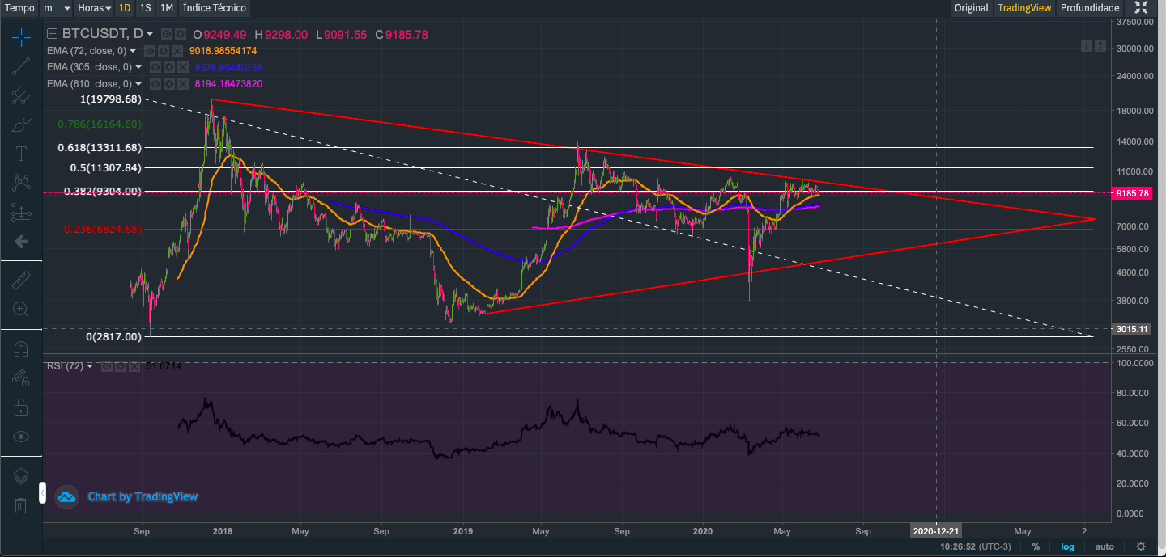Toggle percent scale with % button
Image resolution: width=1166 pixels, height=557 pixels.
pos(1036,547)
